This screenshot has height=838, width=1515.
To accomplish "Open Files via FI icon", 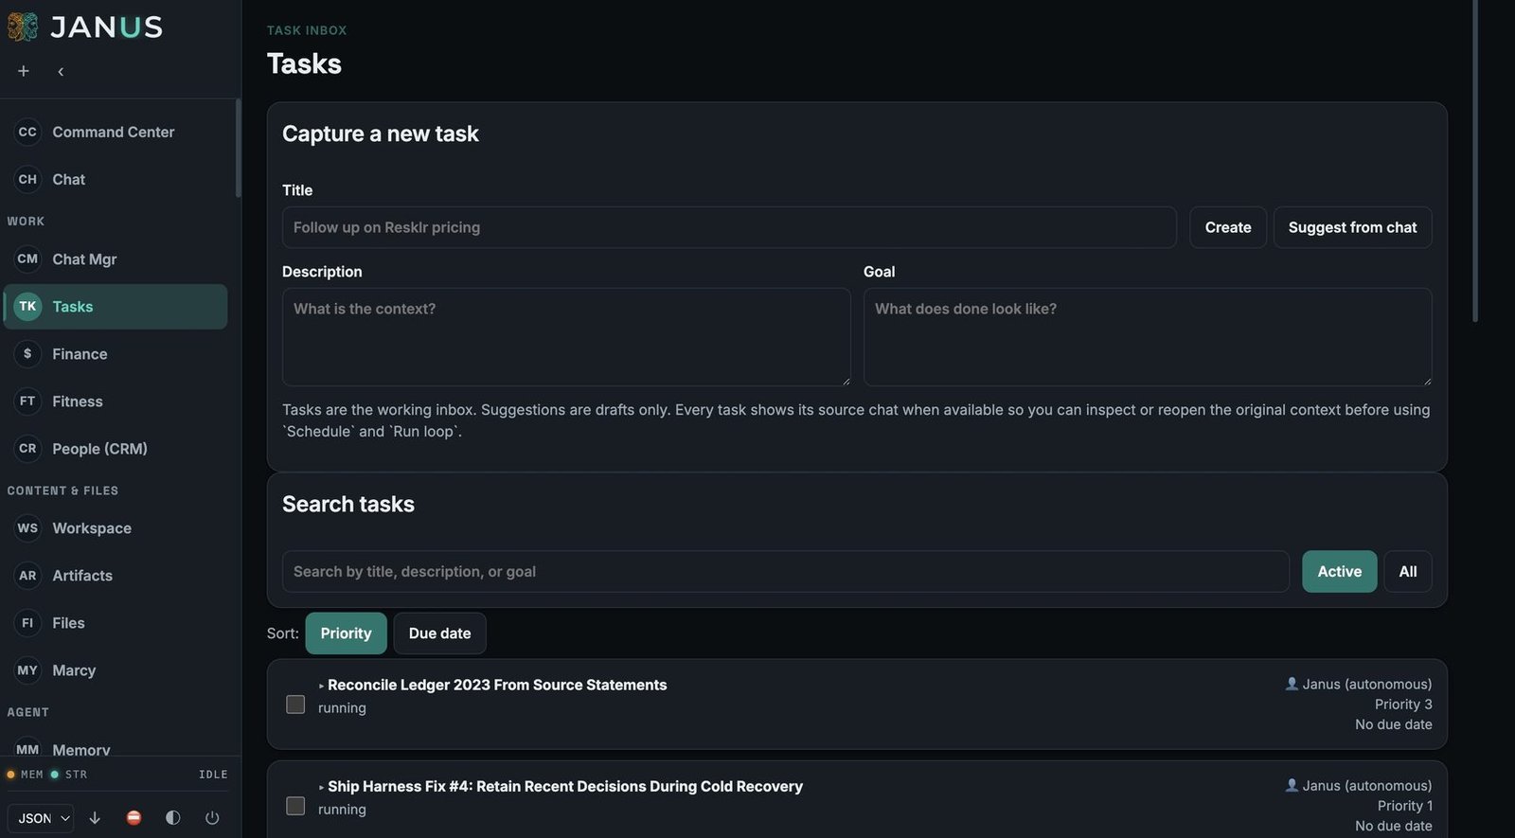I will click(x=27, y=622).
